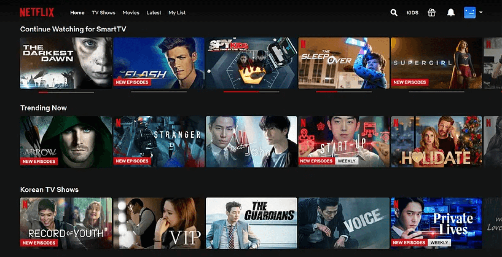Click the Spy Kids progress bar
The height and width of the screenshot is (257, 502).
tap(251, 92)
